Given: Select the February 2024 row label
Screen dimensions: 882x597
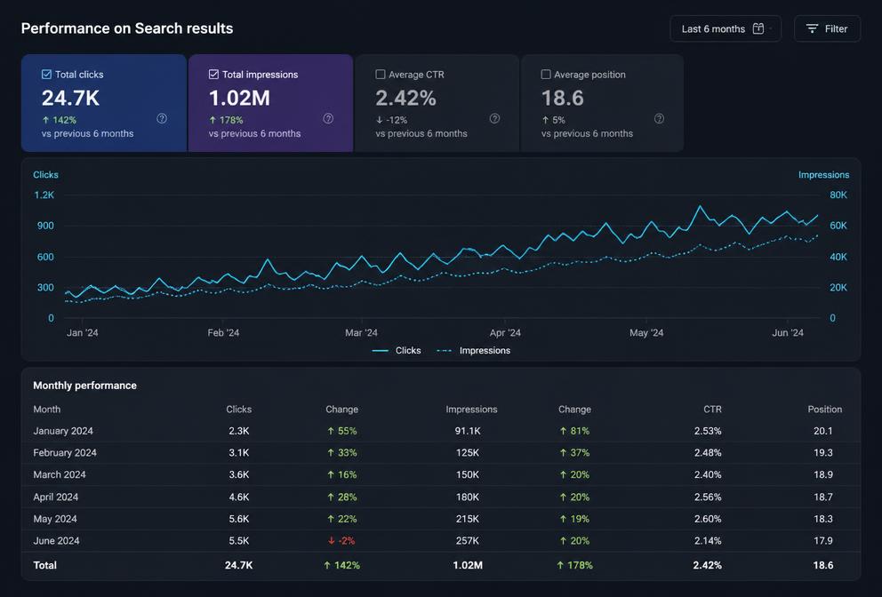Looking at the screenshot, I should pos(65,452).
